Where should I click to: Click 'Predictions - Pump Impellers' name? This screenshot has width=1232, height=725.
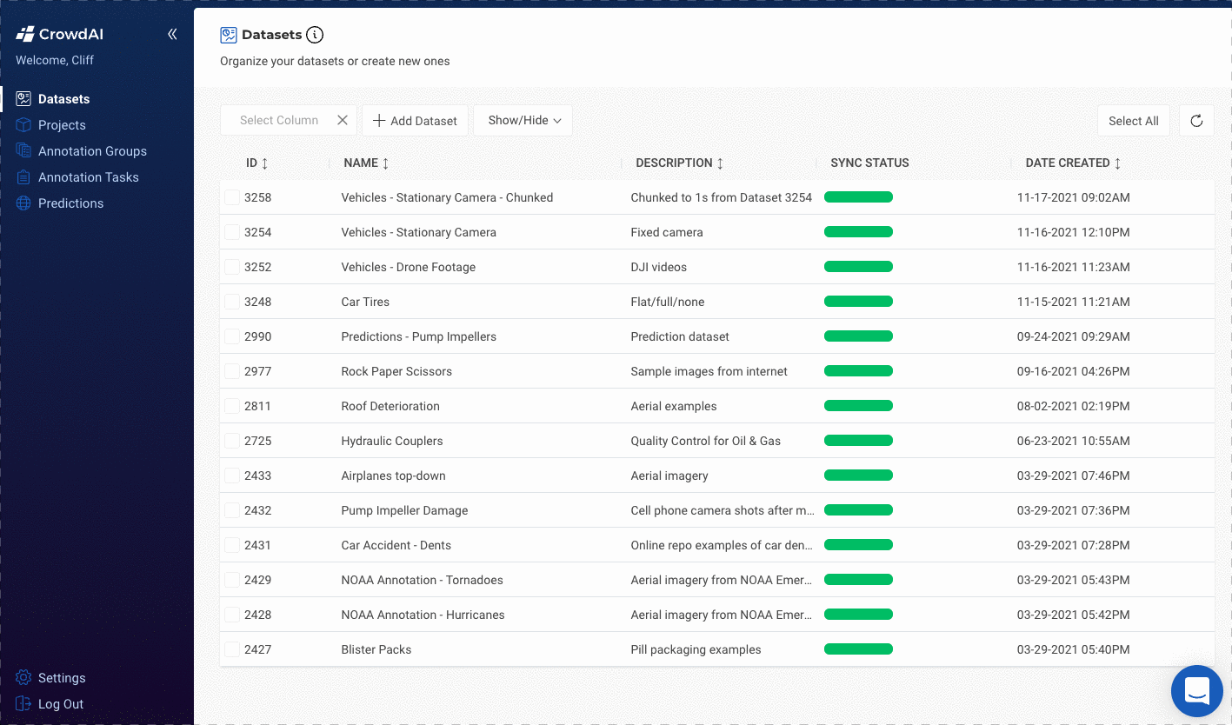(x=418, y=336)
